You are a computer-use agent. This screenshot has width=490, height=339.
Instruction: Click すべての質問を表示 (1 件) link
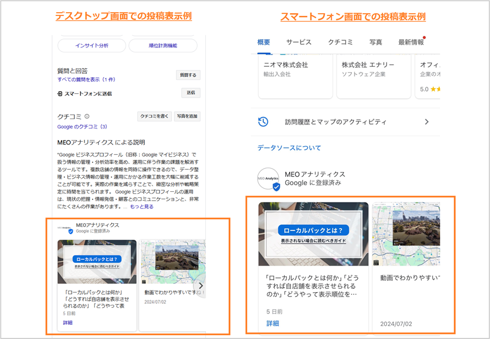pyautogui.click(x=86, y=79)
